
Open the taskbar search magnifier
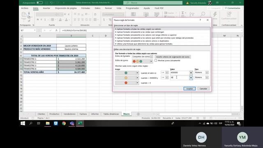tap(31, 123)
